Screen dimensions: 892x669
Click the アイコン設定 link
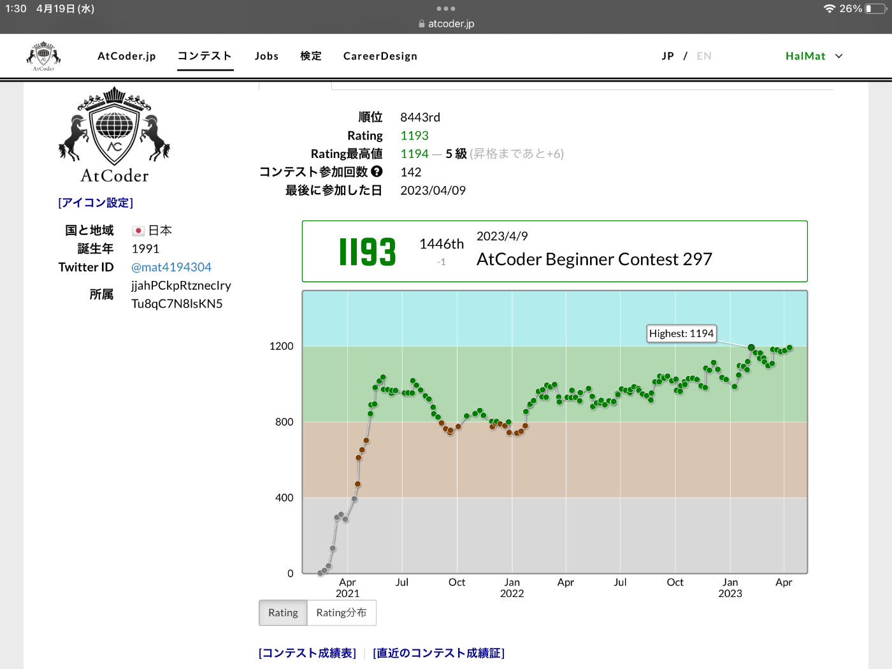pos(96,203)
